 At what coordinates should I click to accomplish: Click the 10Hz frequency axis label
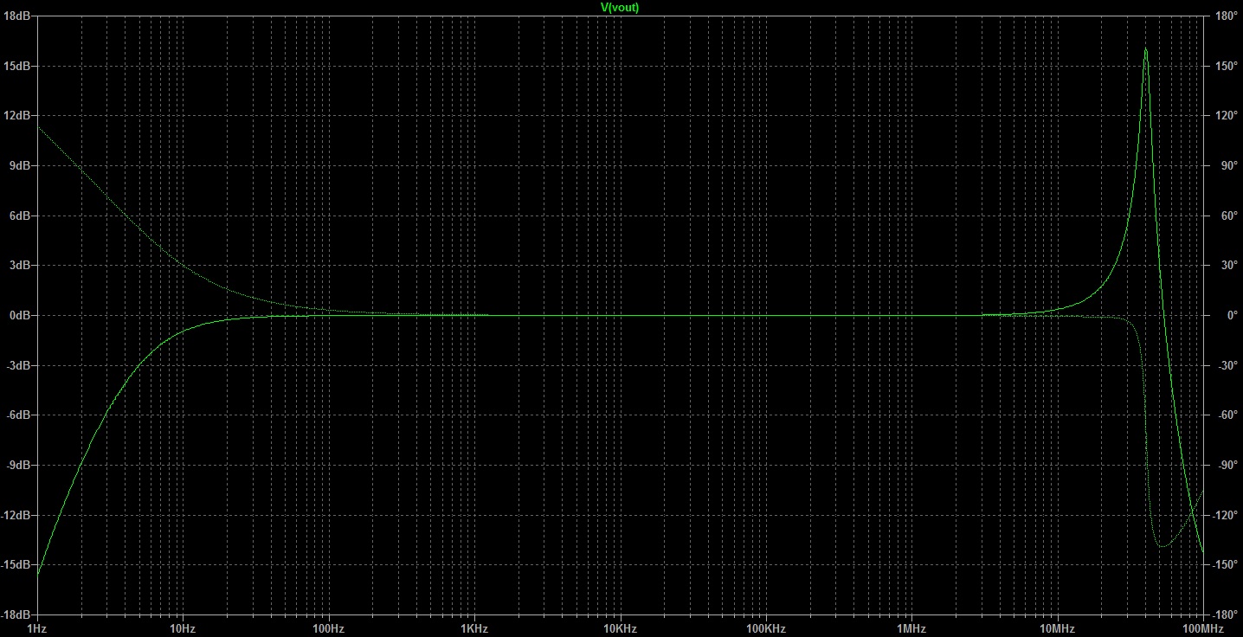(183, 627)
